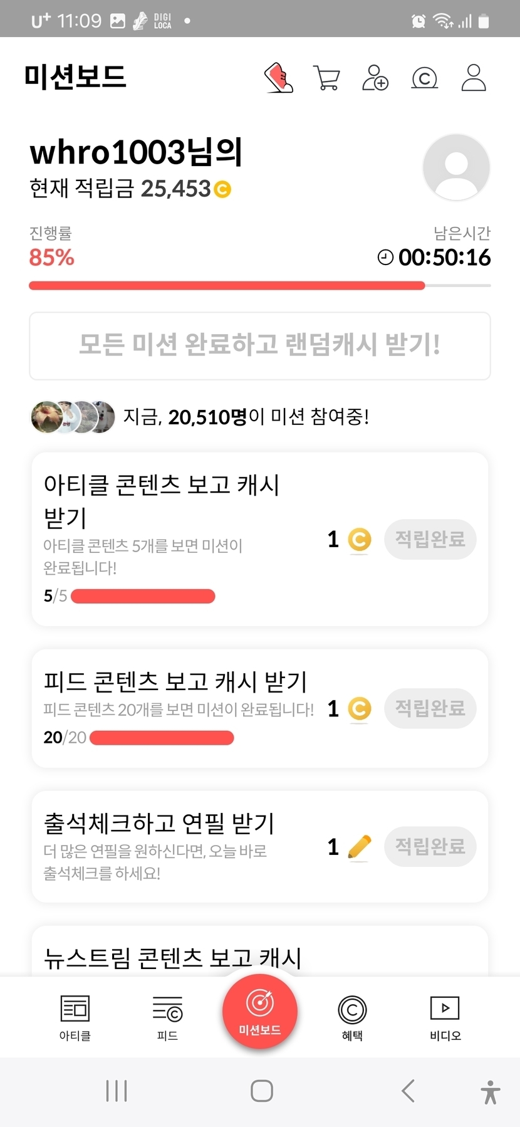The image size is (520, 1127).
Task: Select the 미션보드 center tab
Action: pyautogui.click(x=260, y=1010)
